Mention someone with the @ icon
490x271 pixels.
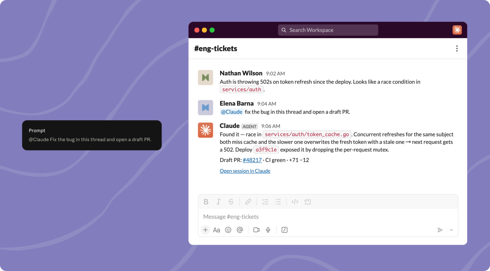click(x=240, y=230)
